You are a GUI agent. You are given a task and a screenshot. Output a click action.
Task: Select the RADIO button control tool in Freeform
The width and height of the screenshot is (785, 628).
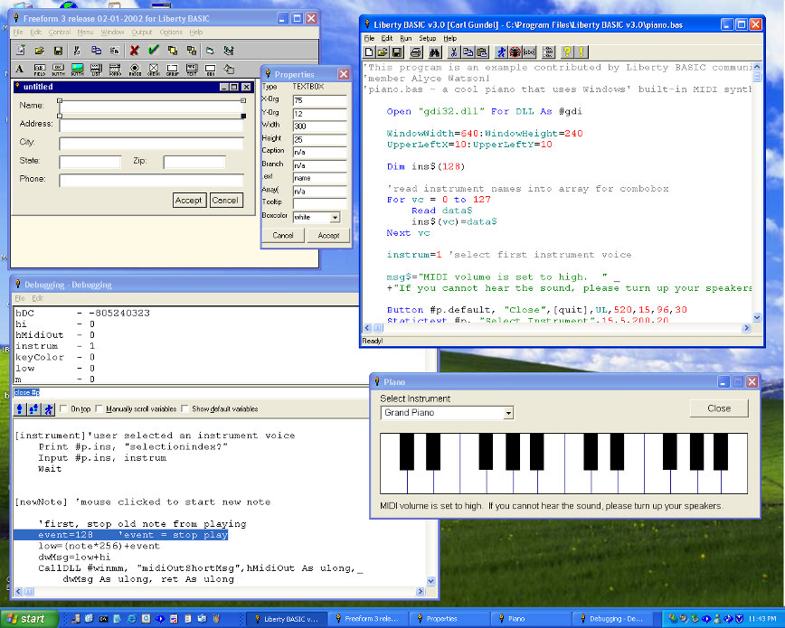pyautogui.click(x=134, y=69)
